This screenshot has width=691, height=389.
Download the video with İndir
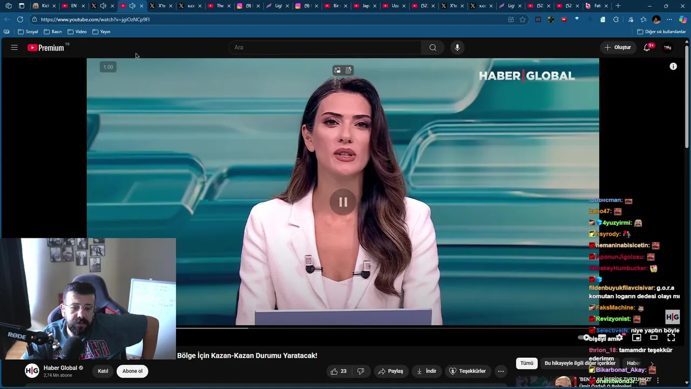click(426, 371)
